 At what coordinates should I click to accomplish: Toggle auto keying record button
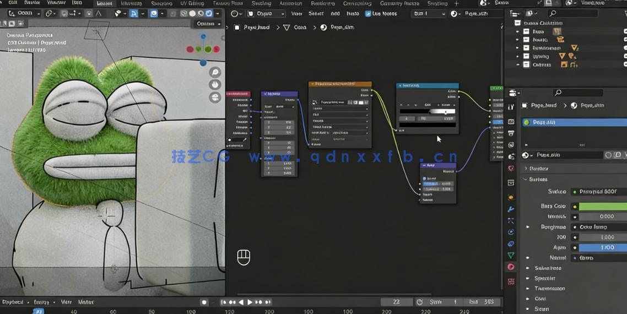pos(204,302)
